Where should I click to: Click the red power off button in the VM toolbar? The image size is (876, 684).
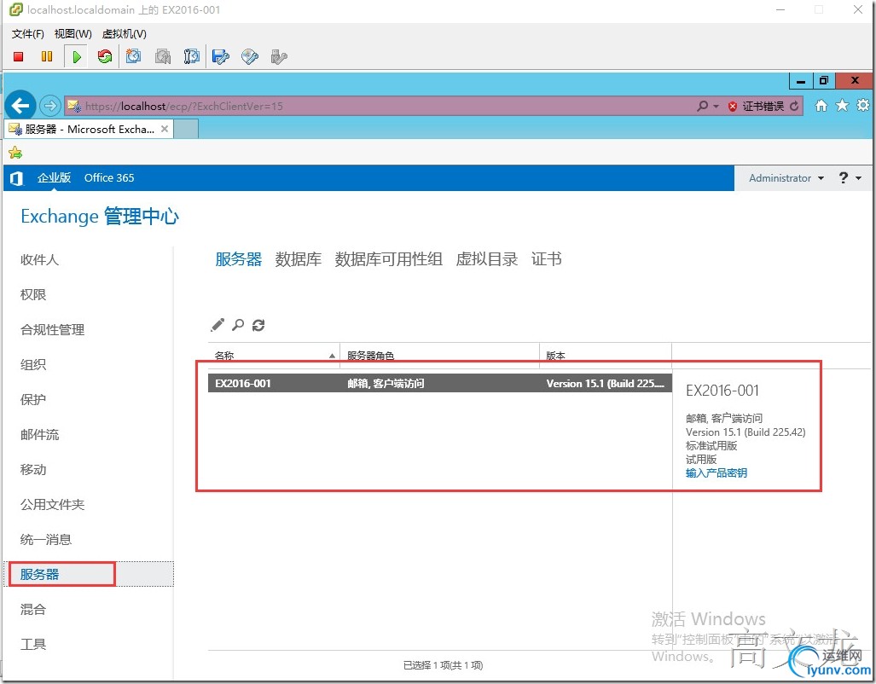[19, 56]
